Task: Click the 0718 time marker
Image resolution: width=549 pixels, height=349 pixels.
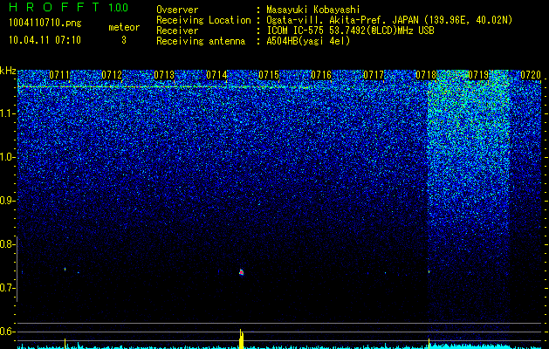Action: [426, 75]
